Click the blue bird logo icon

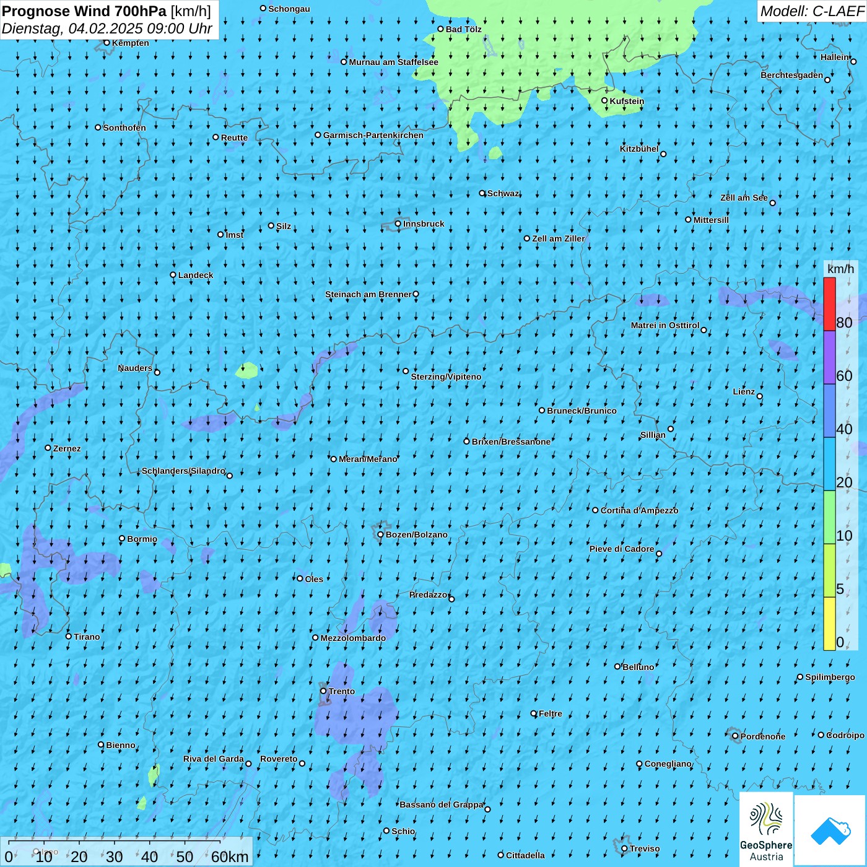point(830,830)
